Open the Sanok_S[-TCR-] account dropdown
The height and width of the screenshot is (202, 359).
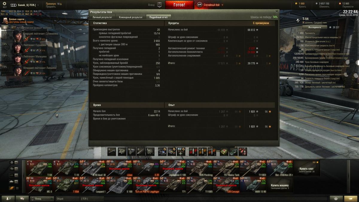tap(25, 5)
